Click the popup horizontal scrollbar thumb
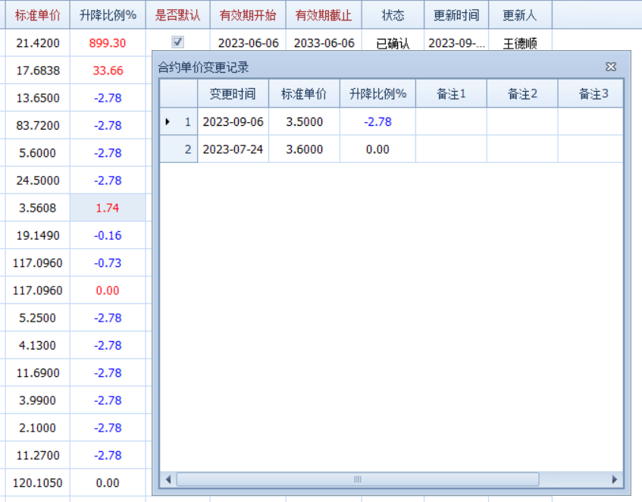The height and width of the screenshot is (502, 642). tap(358, 479)
